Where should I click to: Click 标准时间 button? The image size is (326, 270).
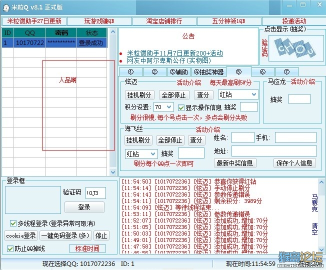(x=87, y=248)
